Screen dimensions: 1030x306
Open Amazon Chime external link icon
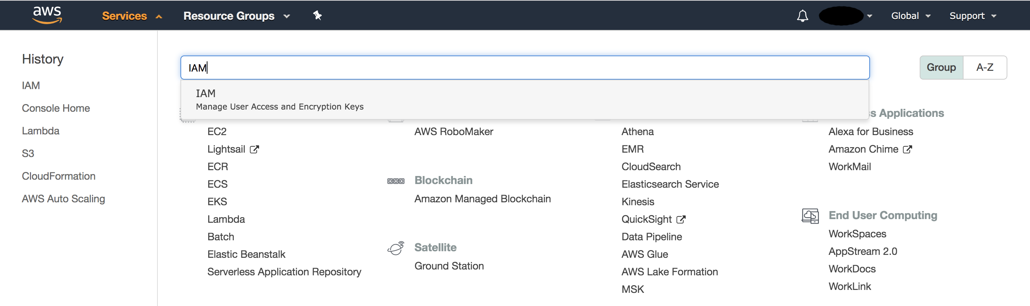[x=907, y=150]
